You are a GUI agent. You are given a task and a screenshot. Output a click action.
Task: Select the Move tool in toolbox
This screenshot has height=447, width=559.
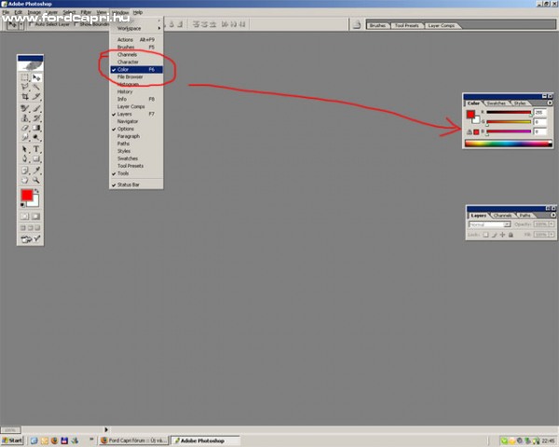coord(36,77)
